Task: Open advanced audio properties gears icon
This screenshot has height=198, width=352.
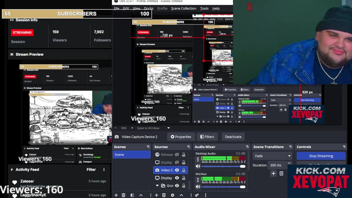Action: (197, 195)
